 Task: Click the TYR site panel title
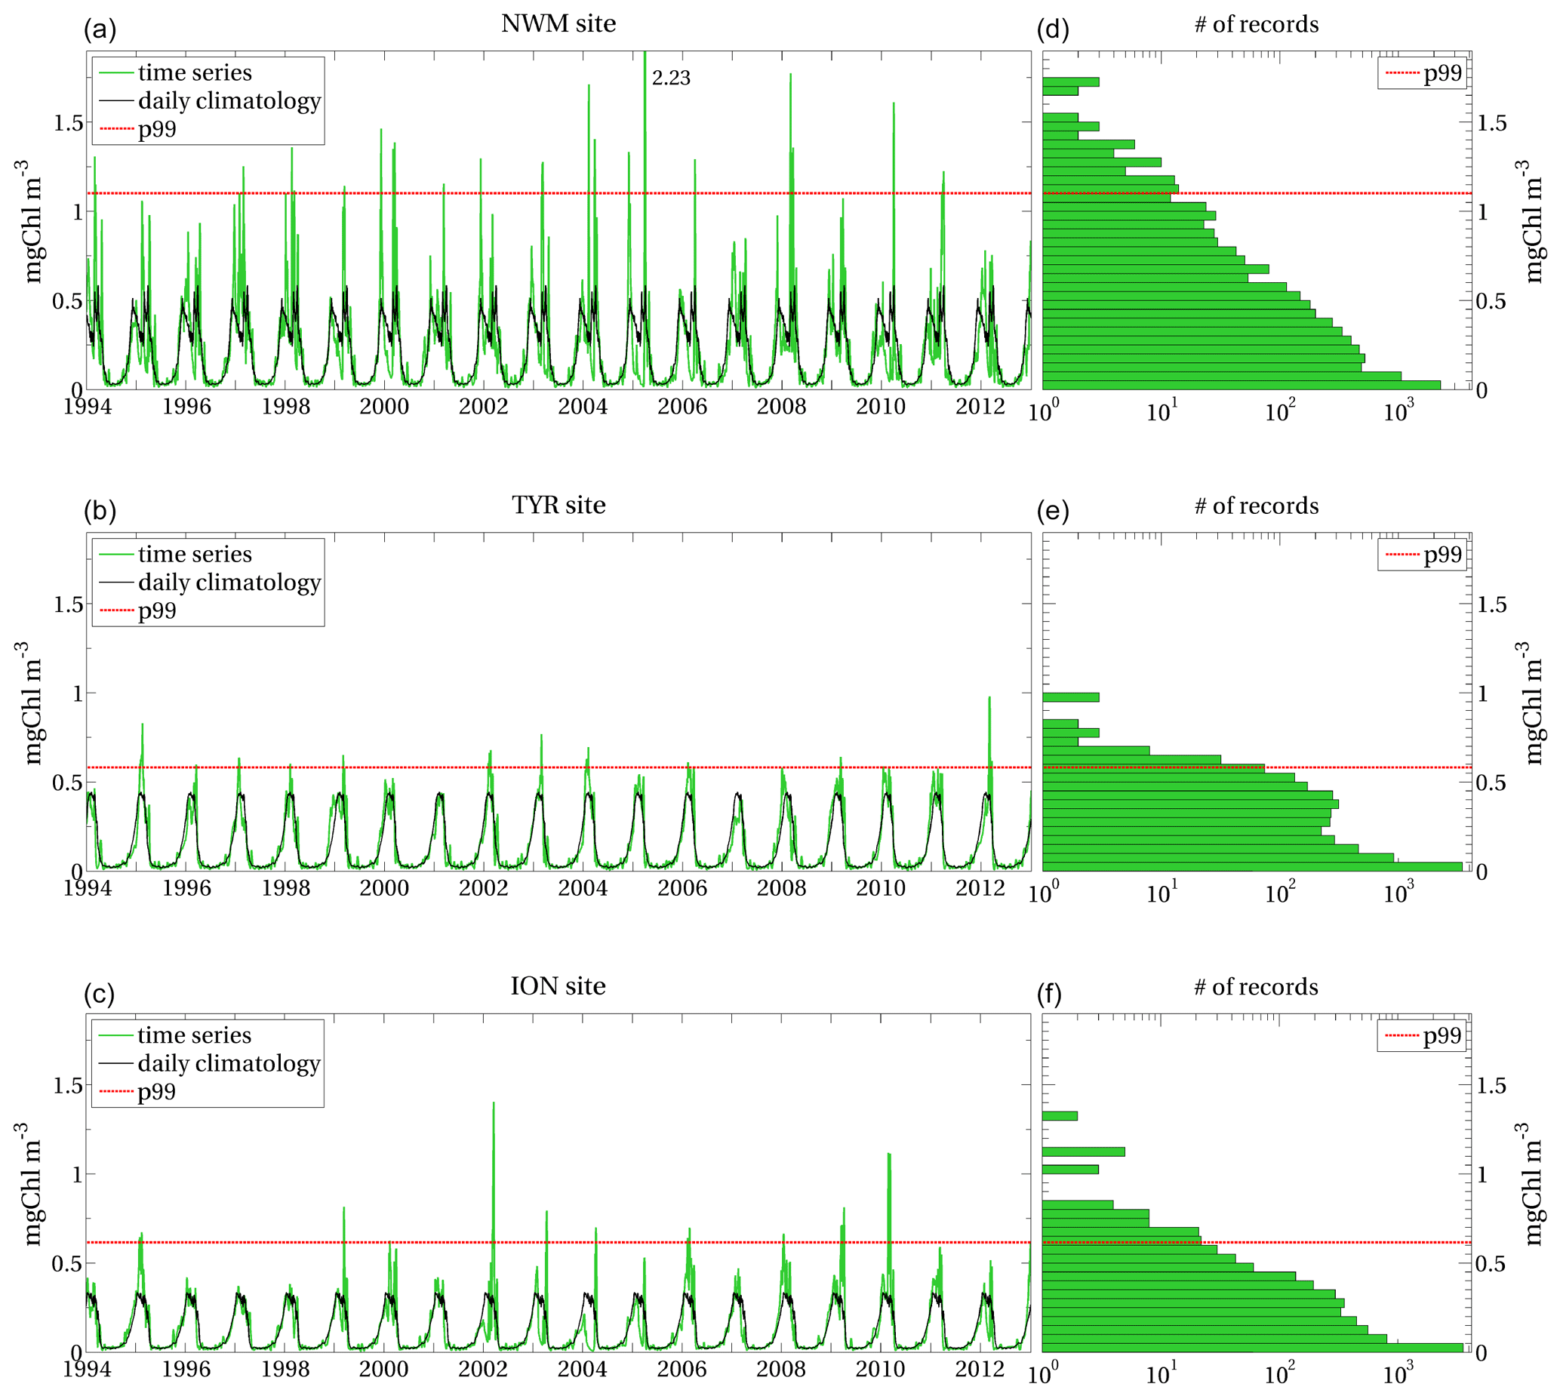[x=558, y=506]
